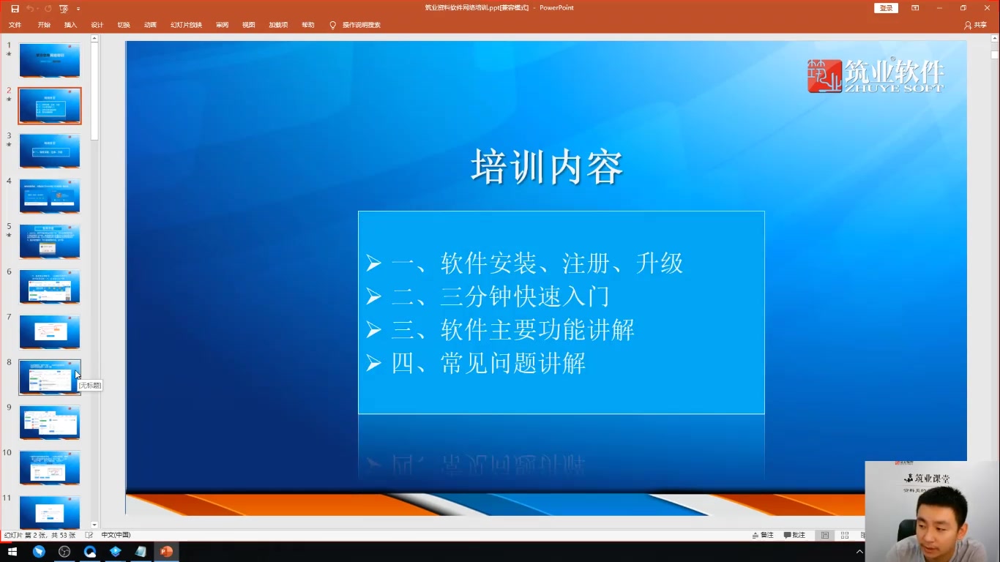Select slide 6 thumbnail in the panel
The width and height of the screenshot is (1000, 562).
50,287
